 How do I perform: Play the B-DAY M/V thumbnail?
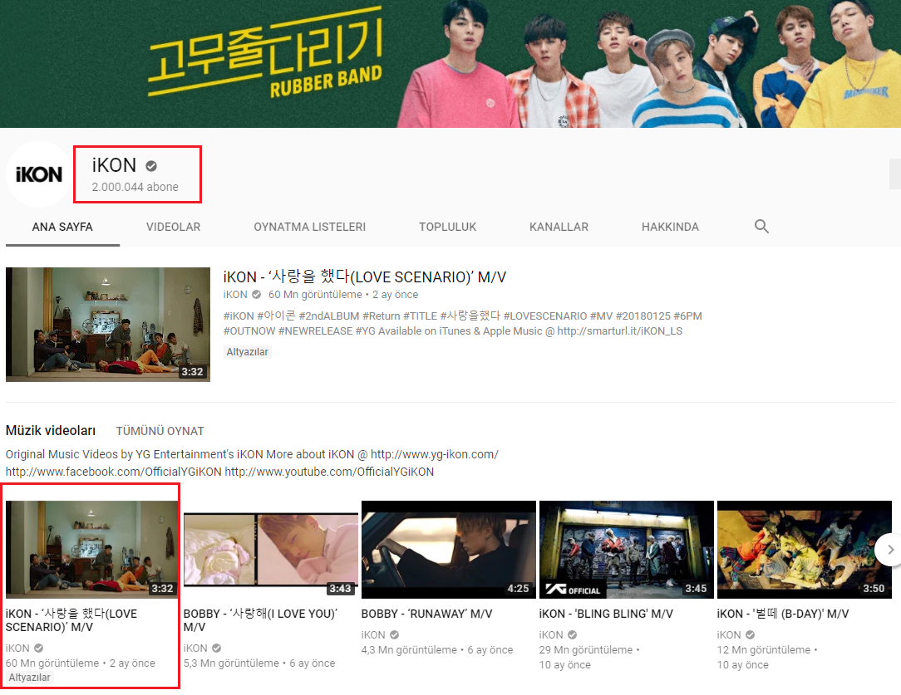point(804,550)
